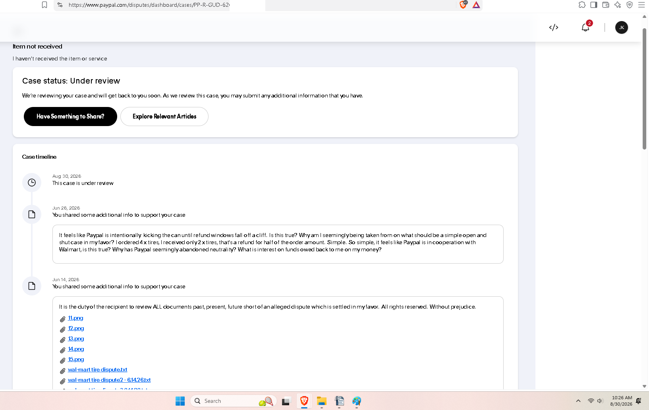This screenshot has height=410, width=649.
Task: Open Brave Shields lion icon
Action: coord(463,5)
